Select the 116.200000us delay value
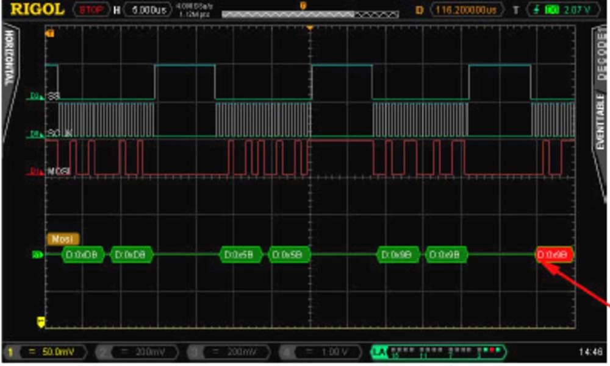 click(x=467, y=10)
